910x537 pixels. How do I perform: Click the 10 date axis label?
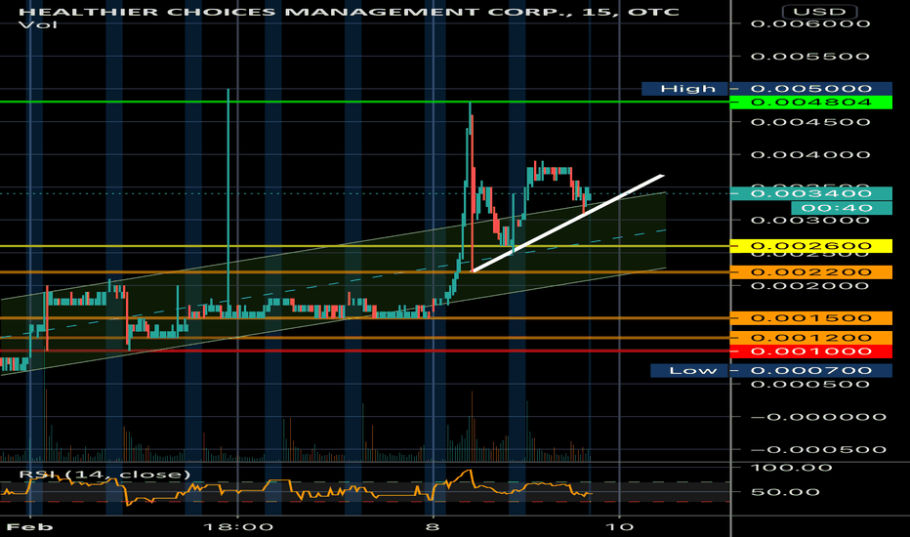point(619,526)
